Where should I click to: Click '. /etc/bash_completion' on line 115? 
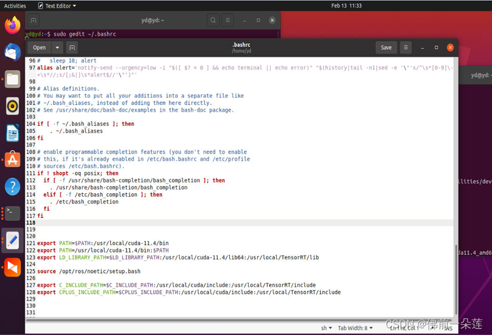pyautogui.click(x=84, y=202)
